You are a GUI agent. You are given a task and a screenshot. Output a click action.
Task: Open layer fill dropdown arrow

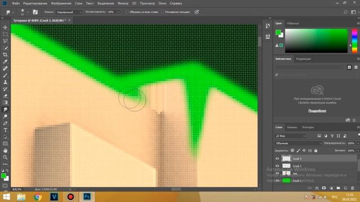click(x=358, y=151)
